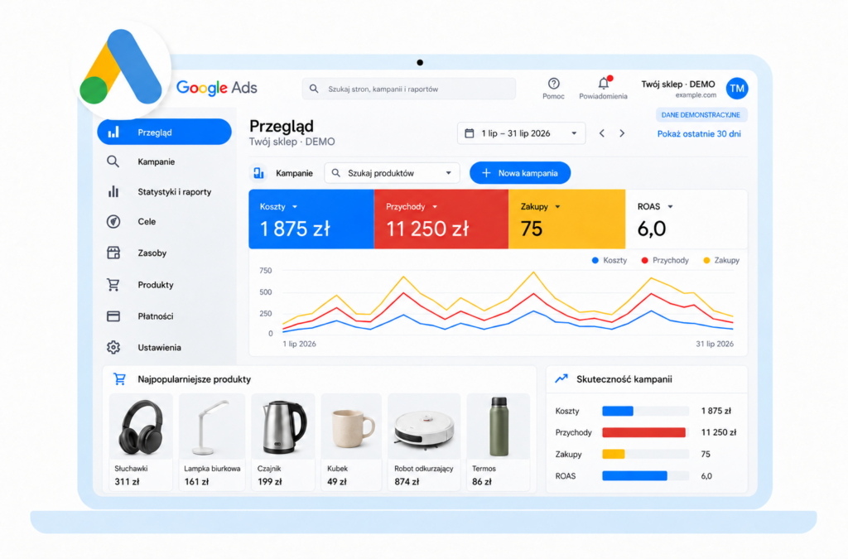Go to previous date range arrow
Image resolution: width=848 pixels, height=559 pixels.
pos(601,133)
